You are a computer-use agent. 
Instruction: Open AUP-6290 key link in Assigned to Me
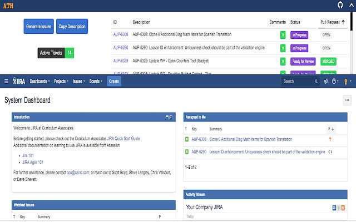click(x=199, y=152)
